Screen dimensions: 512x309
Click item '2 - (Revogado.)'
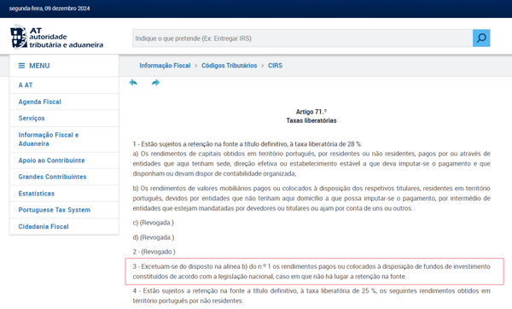click(x=154, y=252)
